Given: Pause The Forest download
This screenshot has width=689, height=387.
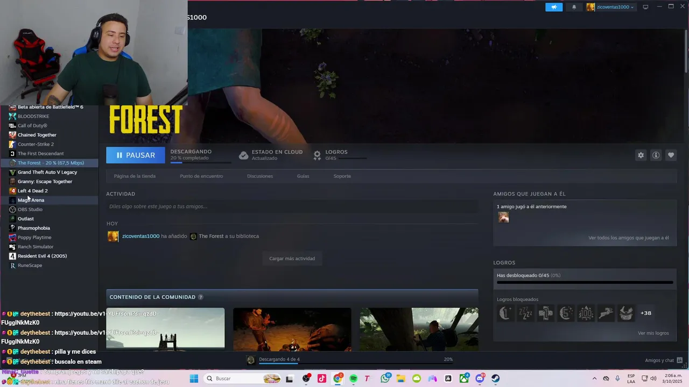Looking at the screenshot, I should (x=135, y=155).
